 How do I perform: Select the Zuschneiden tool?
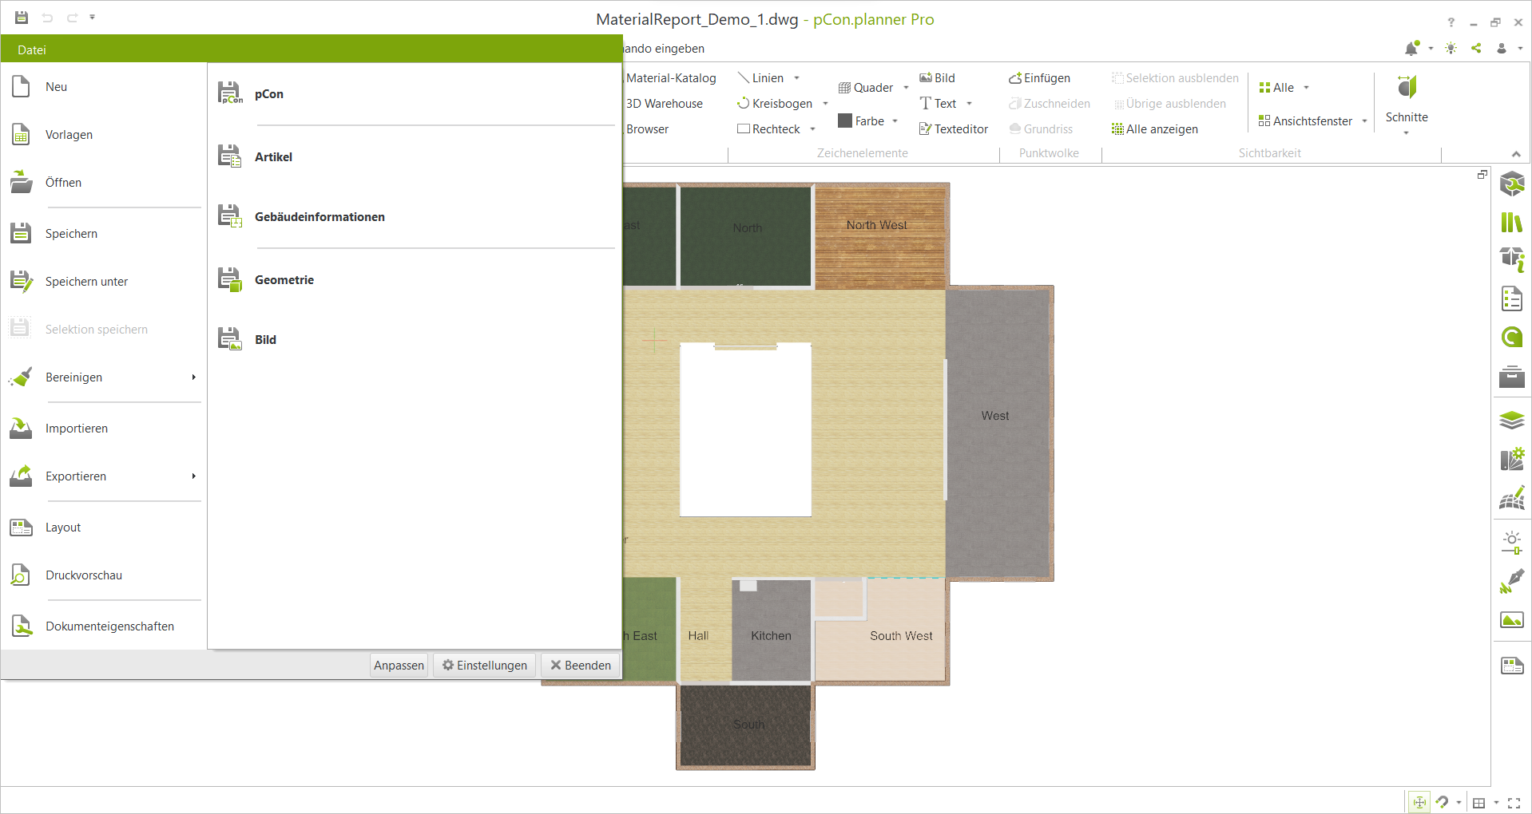[1049, 104]
